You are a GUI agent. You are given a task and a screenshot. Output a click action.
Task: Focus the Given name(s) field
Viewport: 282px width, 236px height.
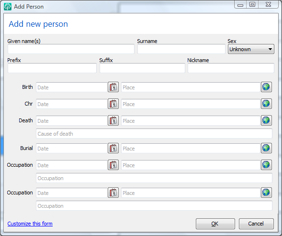pyautogui.click(x=71, y=49)
